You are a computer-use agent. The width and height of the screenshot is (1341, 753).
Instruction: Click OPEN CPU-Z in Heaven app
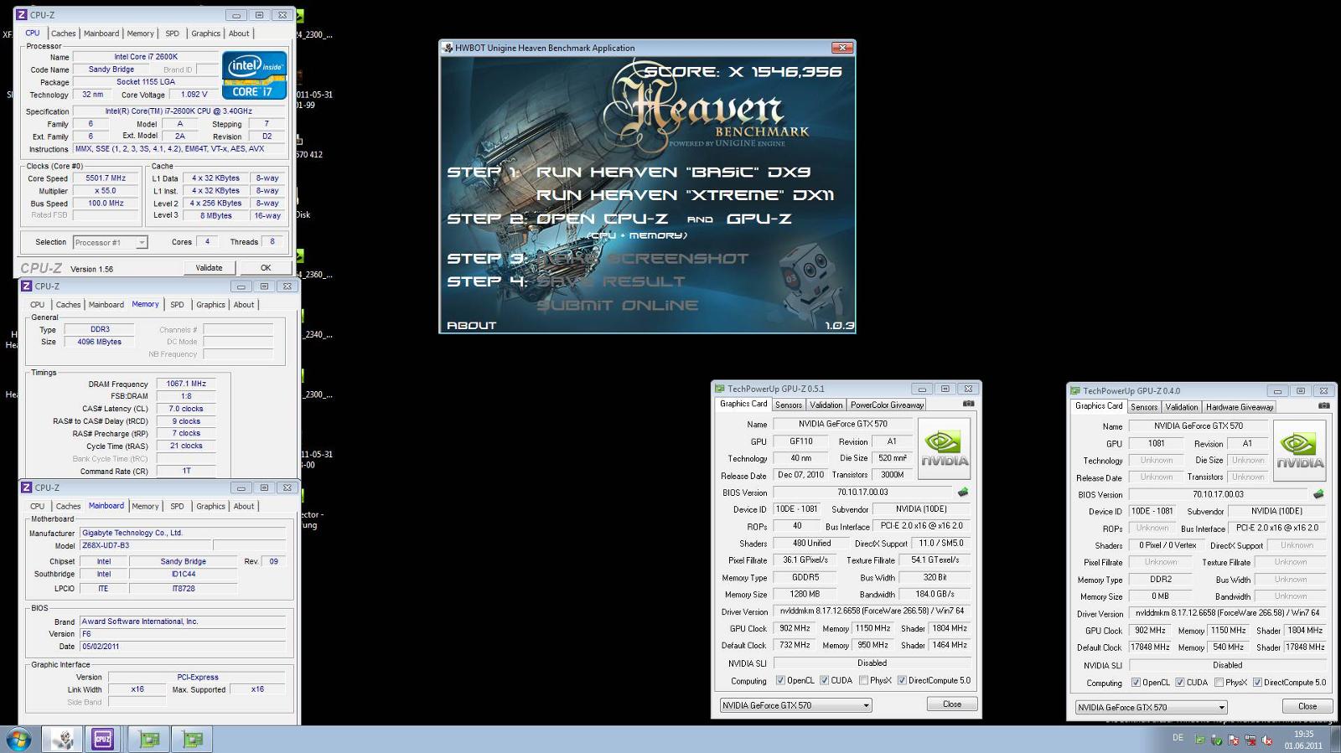(x=602, y=219)
